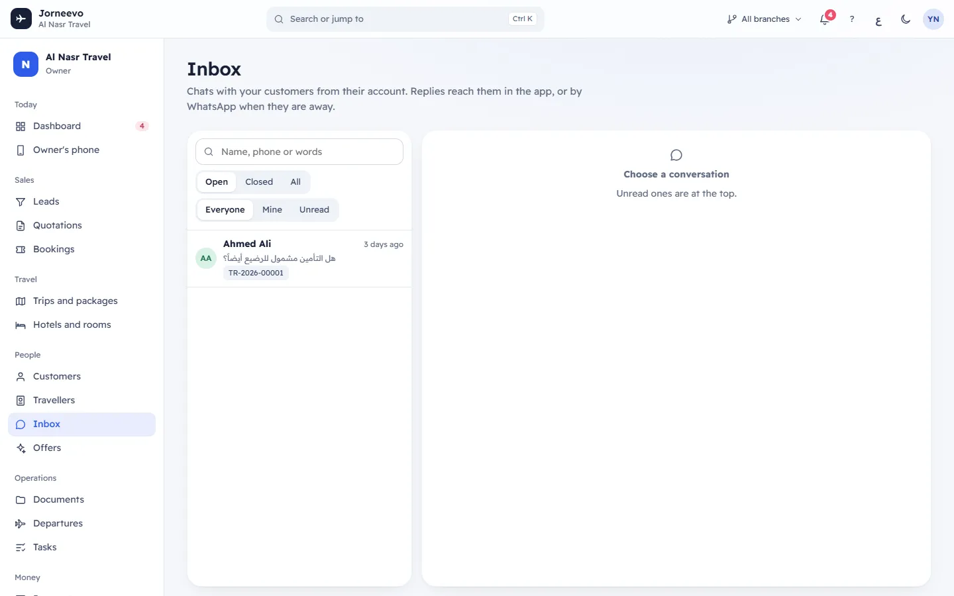
Task: Click the TR-2026-00001 reference tag
Action: point(256,273)
